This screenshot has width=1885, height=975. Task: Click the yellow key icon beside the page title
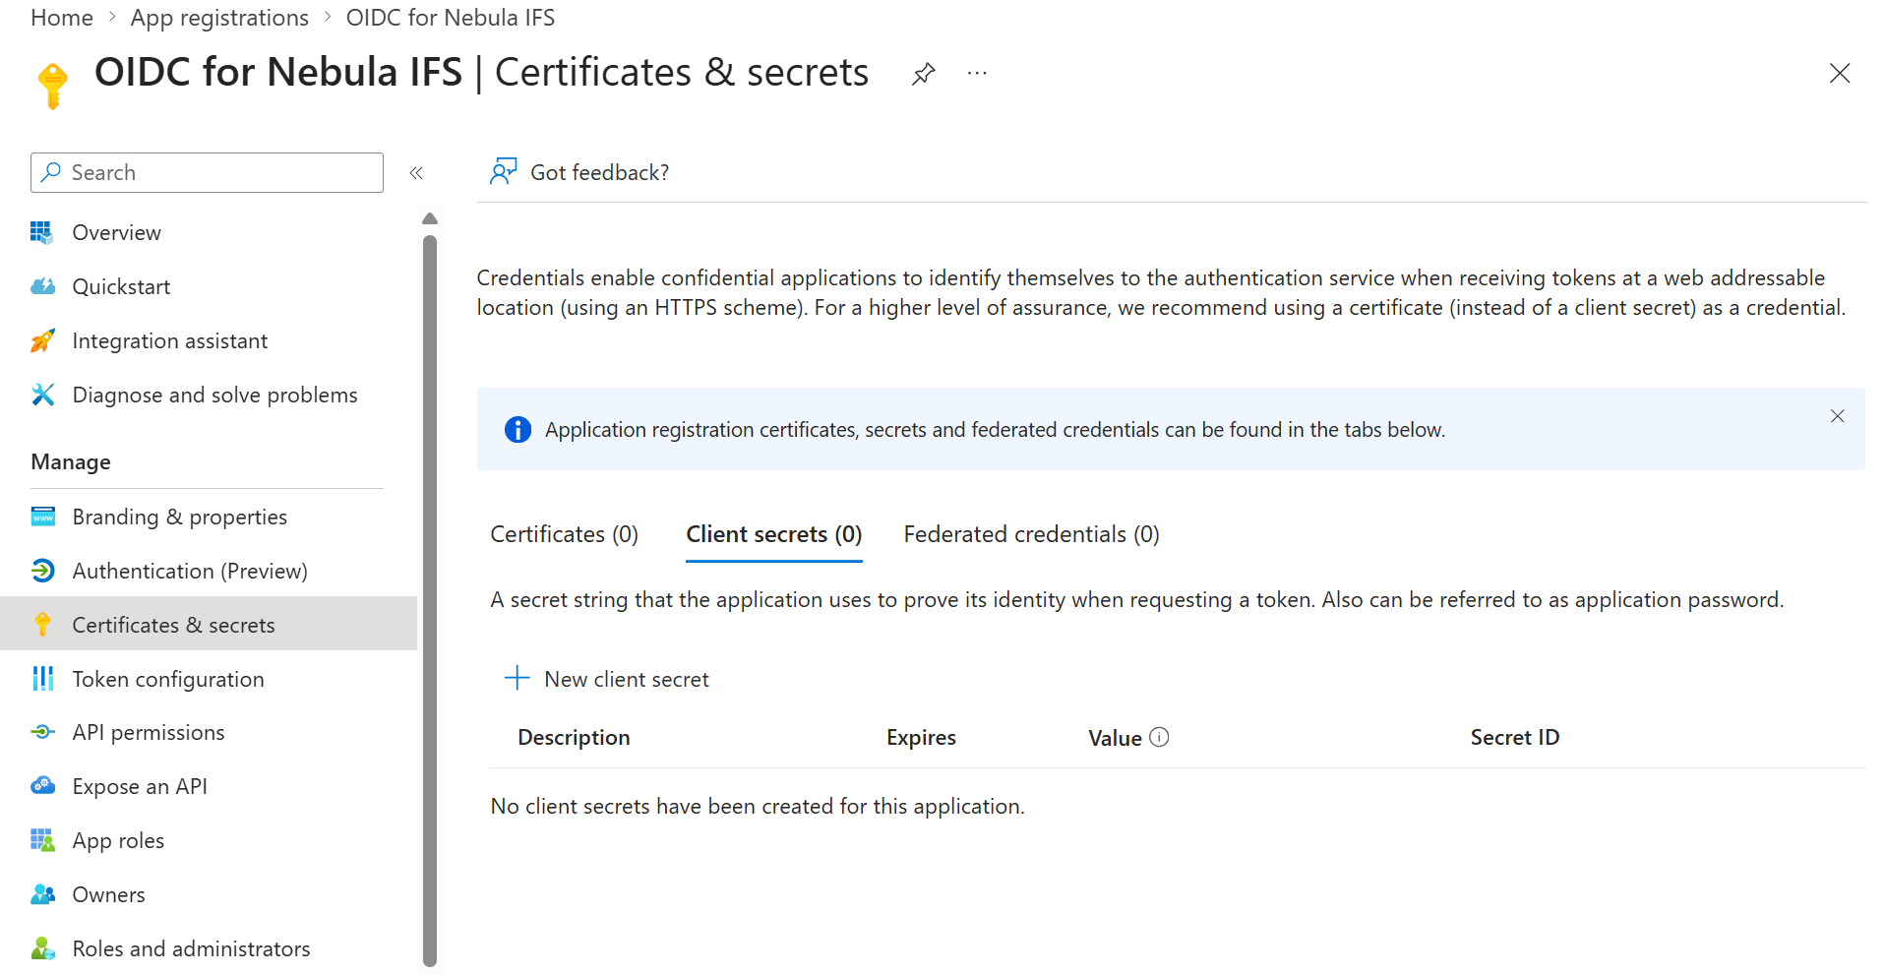(53, 86)
